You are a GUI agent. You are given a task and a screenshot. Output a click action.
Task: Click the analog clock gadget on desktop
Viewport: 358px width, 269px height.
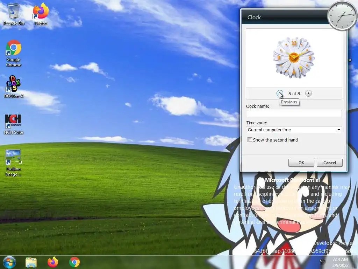pyautogui.click(x=342, y=16)
